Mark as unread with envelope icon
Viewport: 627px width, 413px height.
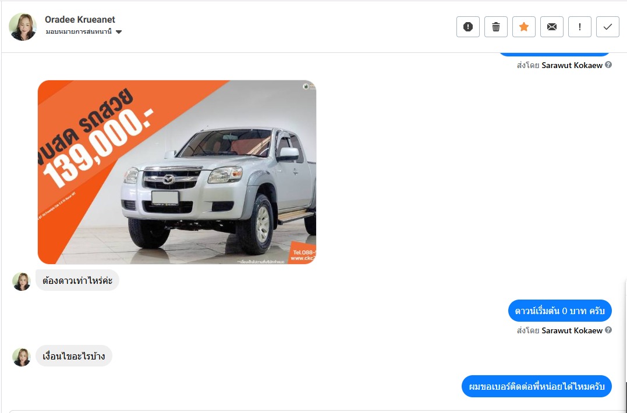pos(552,27)
